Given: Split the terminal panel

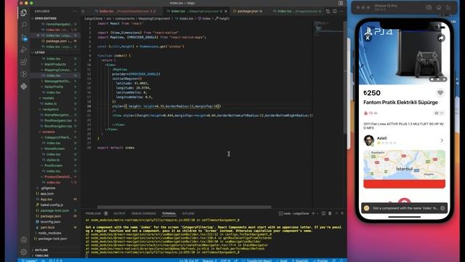Looking at the screenshot, I should coord(323,213).
